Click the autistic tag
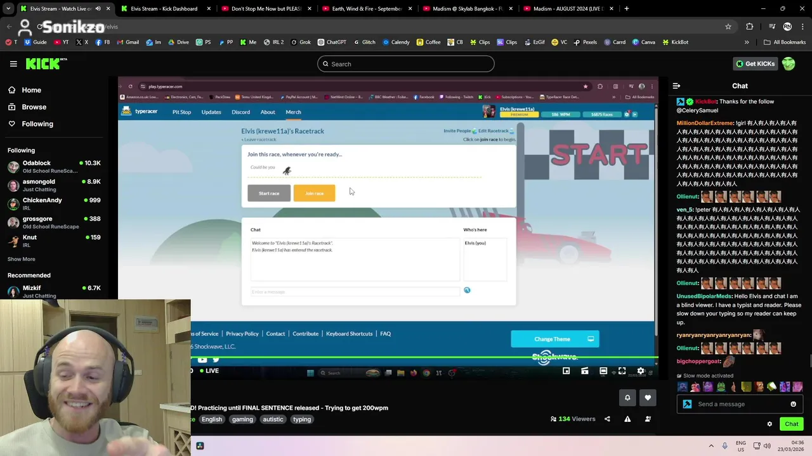The height and width of the screenshot is (456, 812). point(273,419)
